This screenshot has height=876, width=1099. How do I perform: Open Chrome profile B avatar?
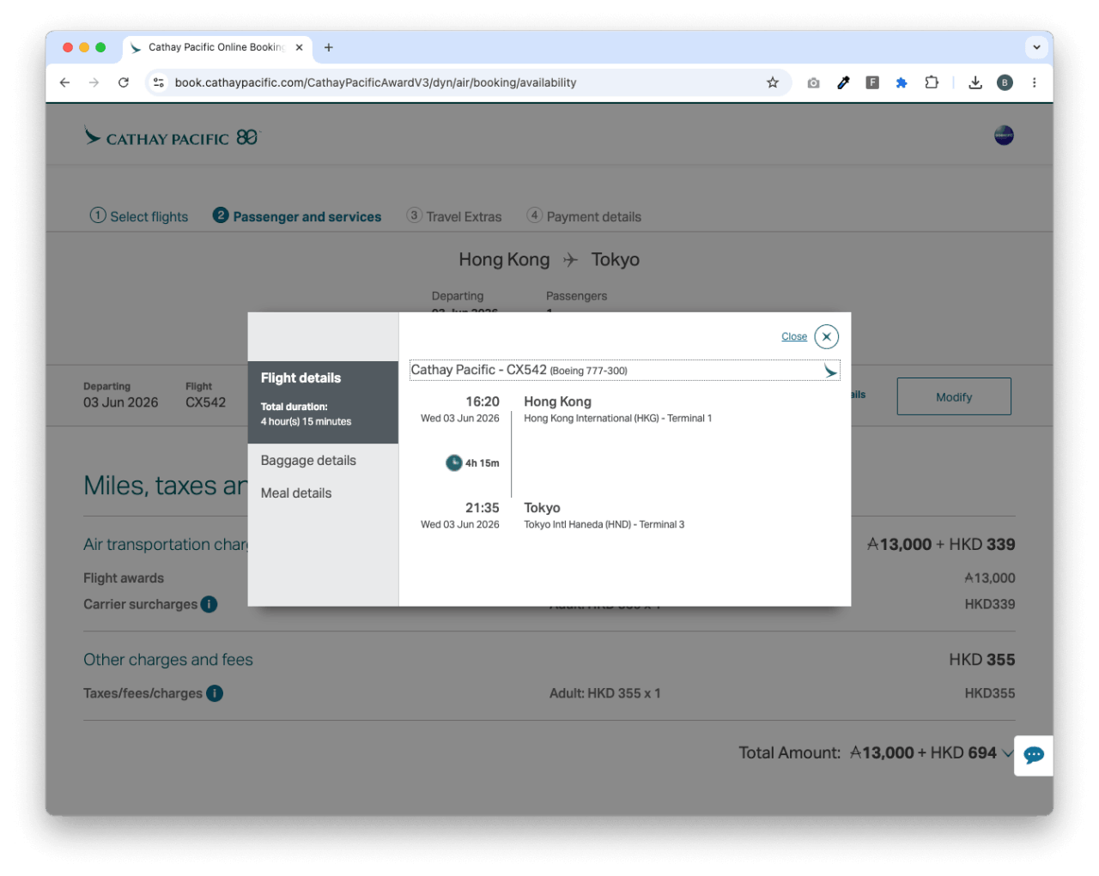(1005, 82)
